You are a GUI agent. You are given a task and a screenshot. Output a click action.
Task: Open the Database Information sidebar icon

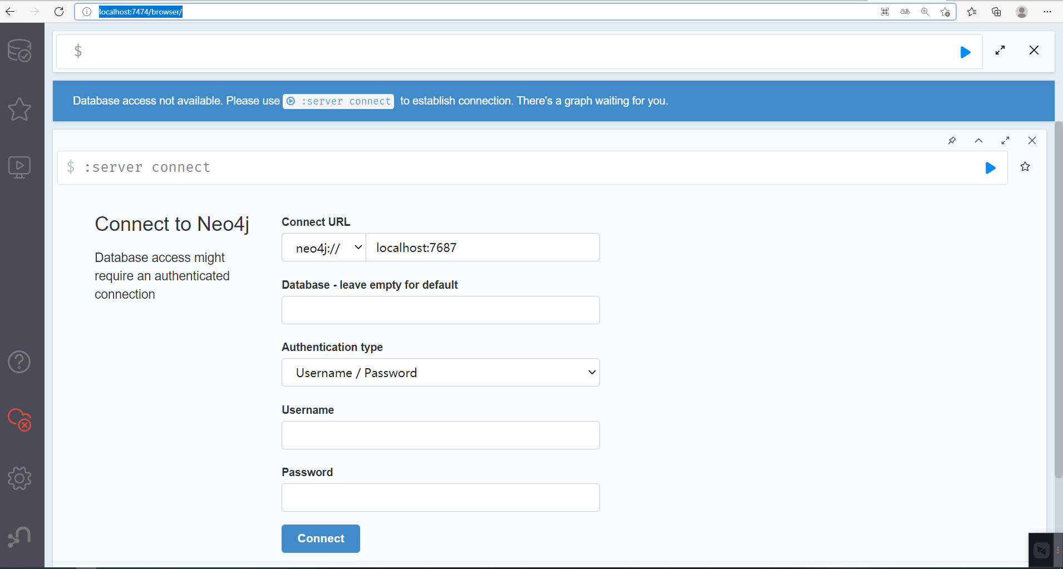pyautogui.click(x=19, y=51)
